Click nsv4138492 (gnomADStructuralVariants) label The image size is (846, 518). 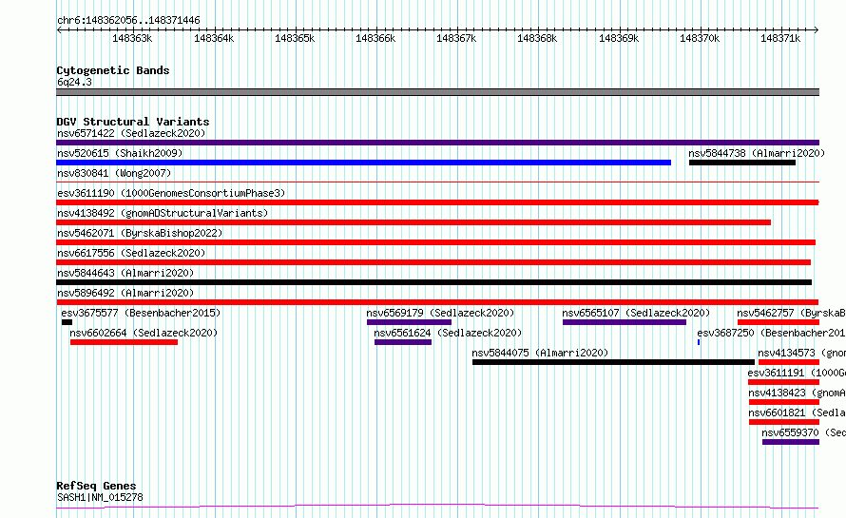coord(163,213)
